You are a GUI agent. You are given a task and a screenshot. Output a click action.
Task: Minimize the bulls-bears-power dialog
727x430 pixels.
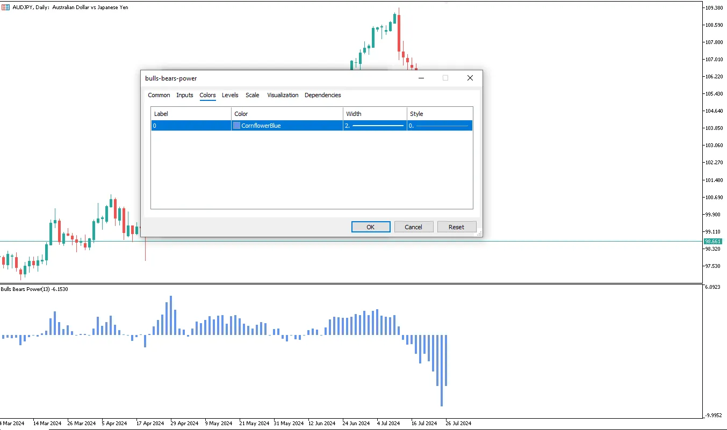[x=421, y=78]
